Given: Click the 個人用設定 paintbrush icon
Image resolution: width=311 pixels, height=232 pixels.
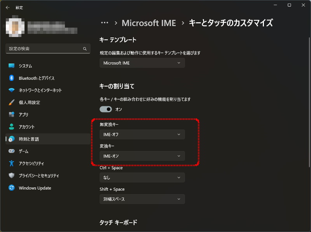Looking at the screenshot, I should pyautogui.click(x=12, y=102).
